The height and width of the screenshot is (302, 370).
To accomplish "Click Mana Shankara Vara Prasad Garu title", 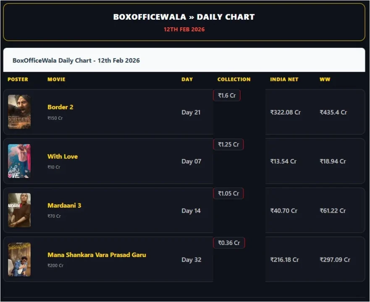I will (97, 255).
